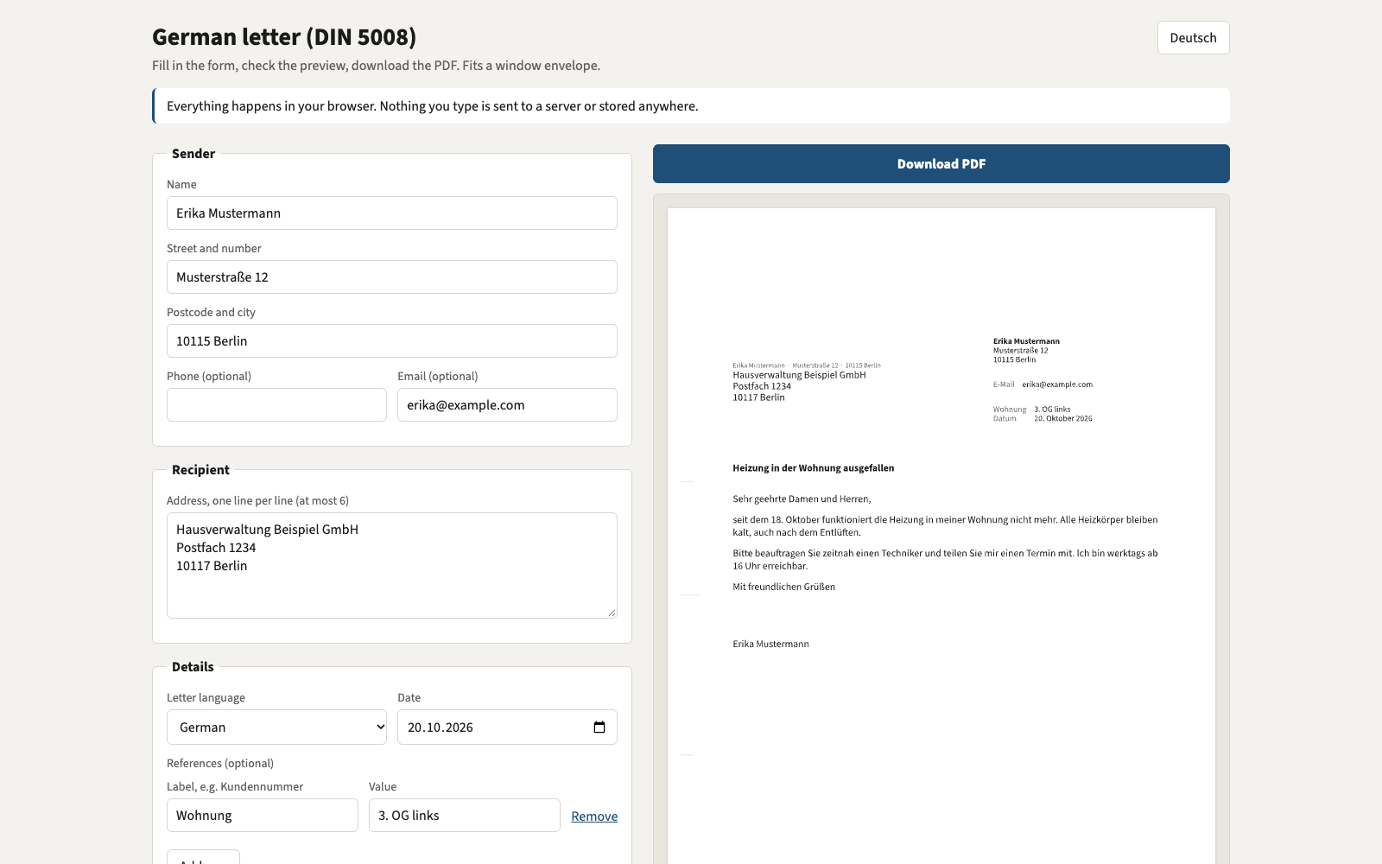Click the Recipient section legend
This screenshot has width=1382, height=864.
(x=200, y=470)
